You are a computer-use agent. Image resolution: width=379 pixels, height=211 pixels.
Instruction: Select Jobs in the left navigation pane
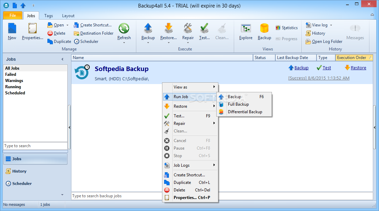point(35,159)
